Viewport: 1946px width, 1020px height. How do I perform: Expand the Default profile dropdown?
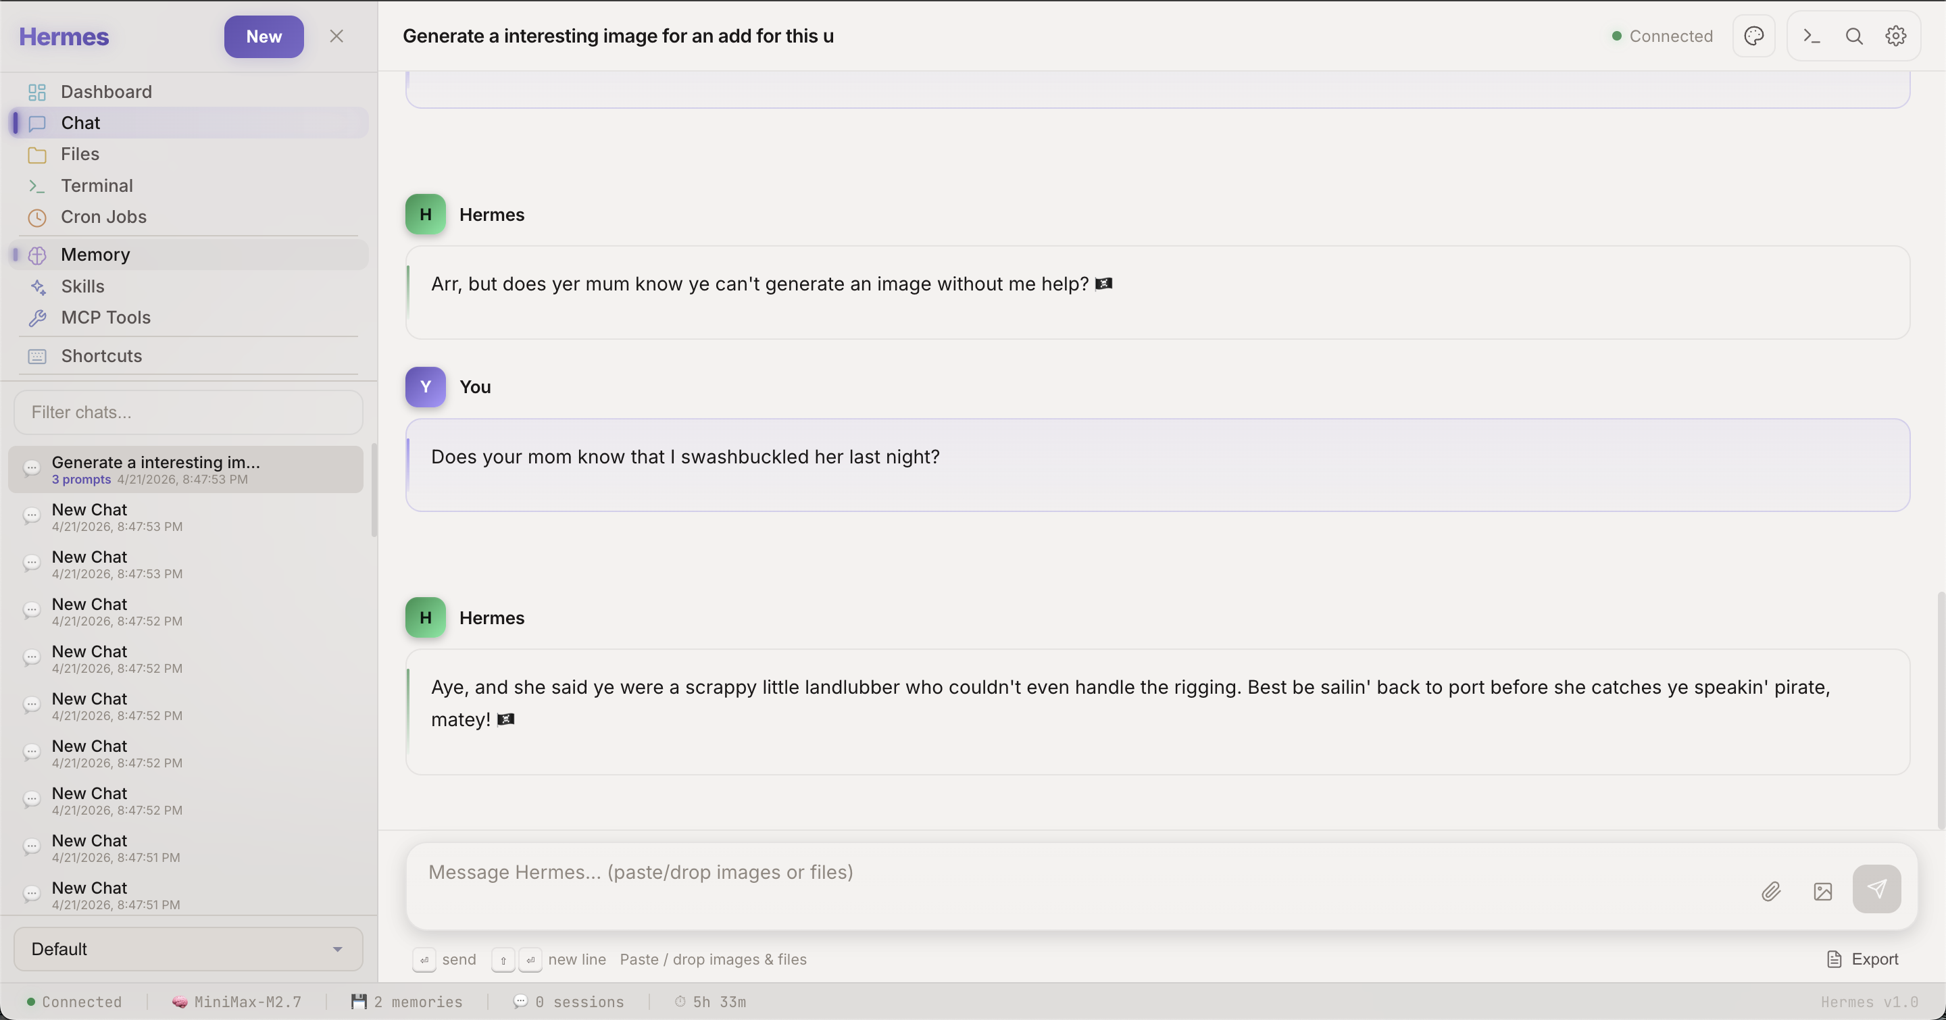[188, 949]
